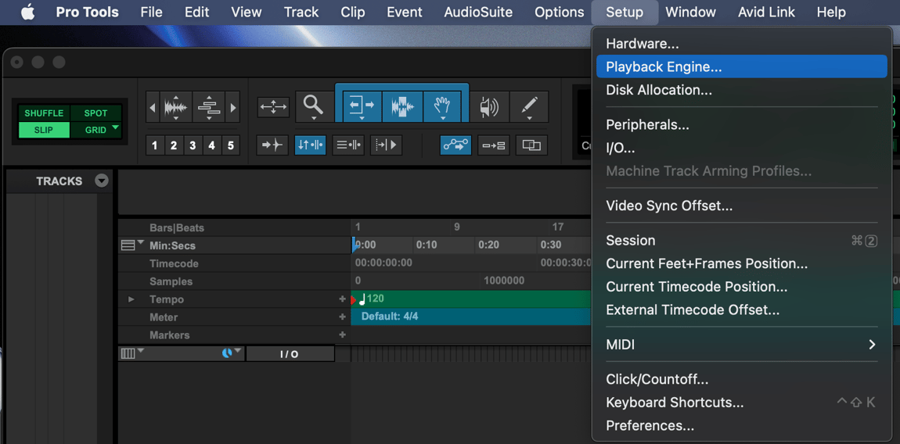Open the Tracks list dropdown menu
Image resolution: width=900 pixels, height=444 pixels.
coord(102,181)
